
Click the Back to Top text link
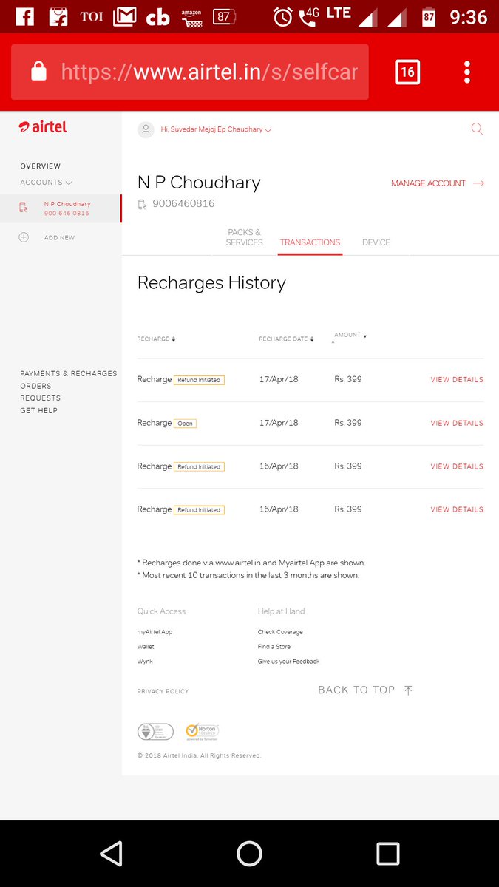point(356,690)
